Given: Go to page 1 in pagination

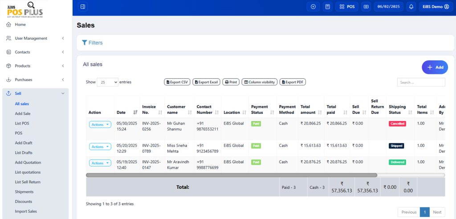Looking at the screenshot, I should click(x=424, y=212).
